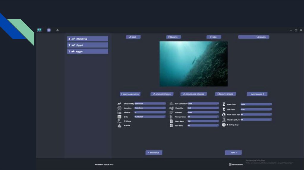
Task: Open the round hamburger menu icon
Action: [x=49, y=30]
